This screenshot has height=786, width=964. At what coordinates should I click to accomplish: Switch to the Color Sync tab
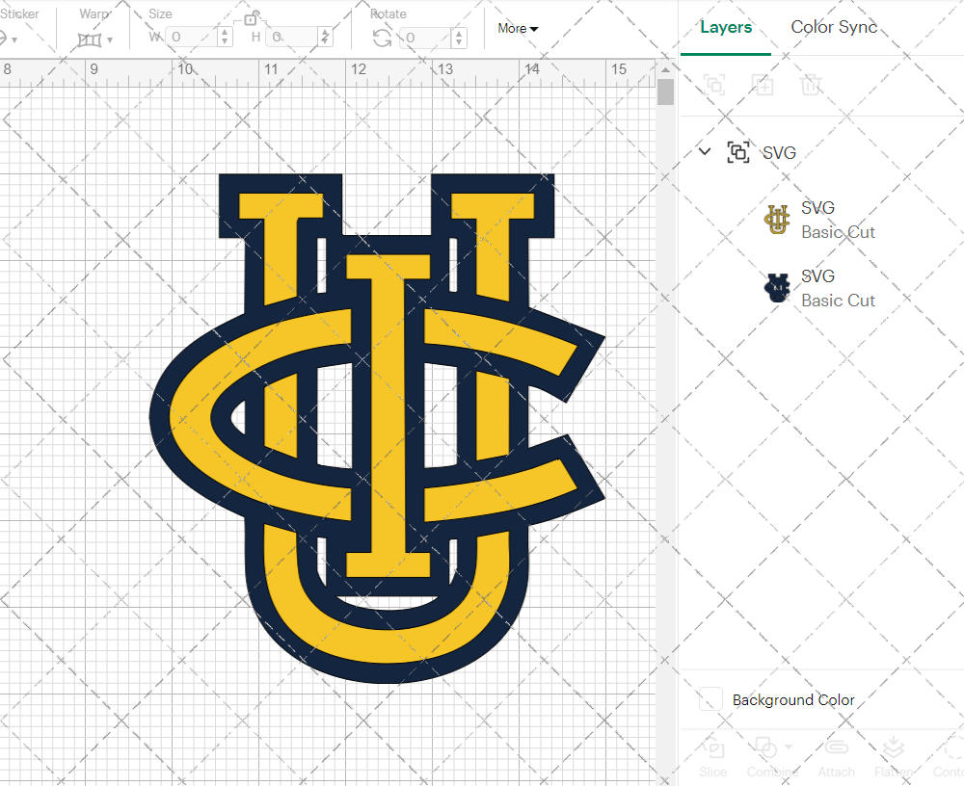pos(833,27)
